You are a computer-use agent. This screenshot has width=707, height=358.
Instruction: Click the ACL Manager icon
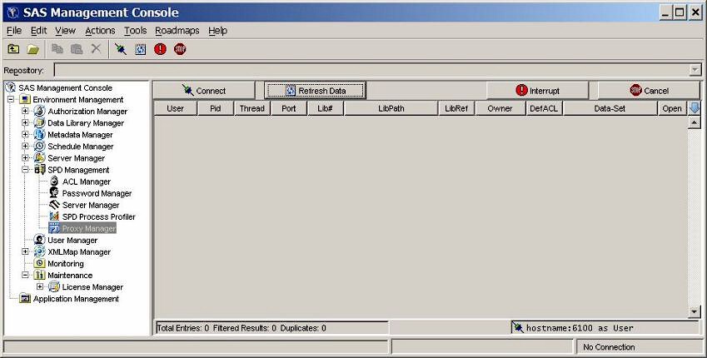pyautogui.click(x=54, y=181)
